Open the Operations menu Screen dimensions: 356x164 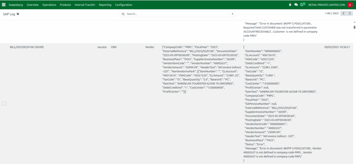point(49,5)
